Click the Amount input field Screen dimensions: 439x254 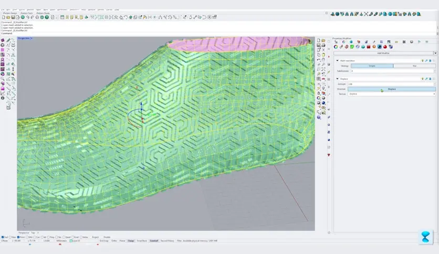pyautogui.click(x=391, y=84)
